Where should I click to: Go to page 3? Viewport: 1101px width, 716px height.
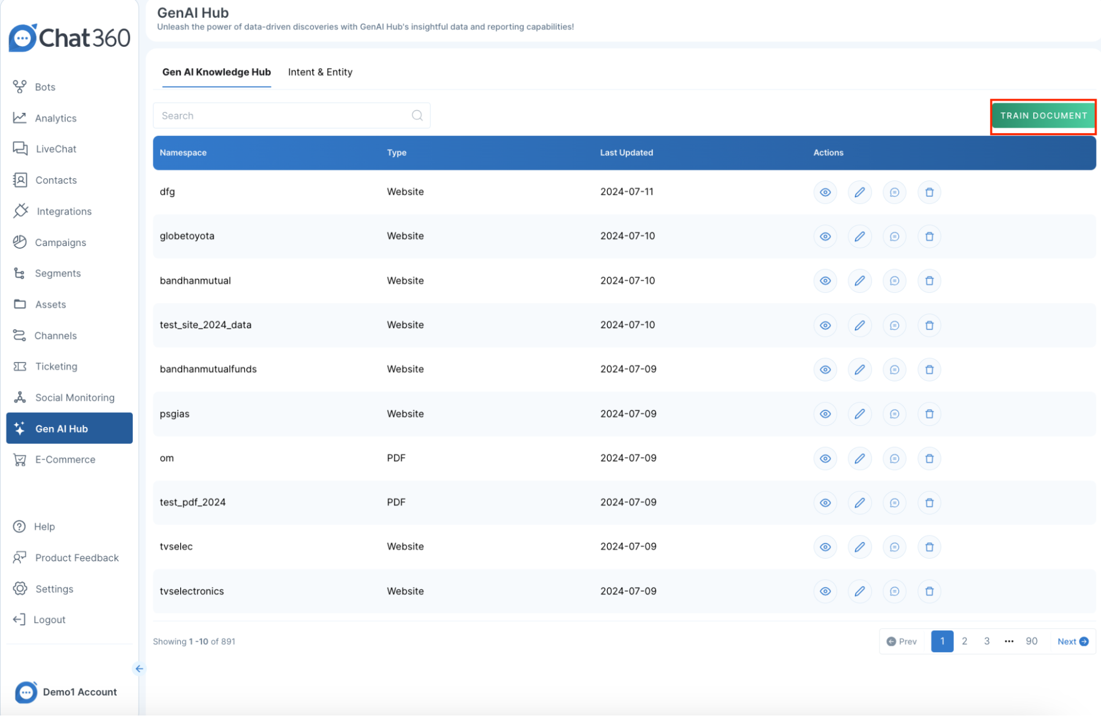(x=987, y=641)
